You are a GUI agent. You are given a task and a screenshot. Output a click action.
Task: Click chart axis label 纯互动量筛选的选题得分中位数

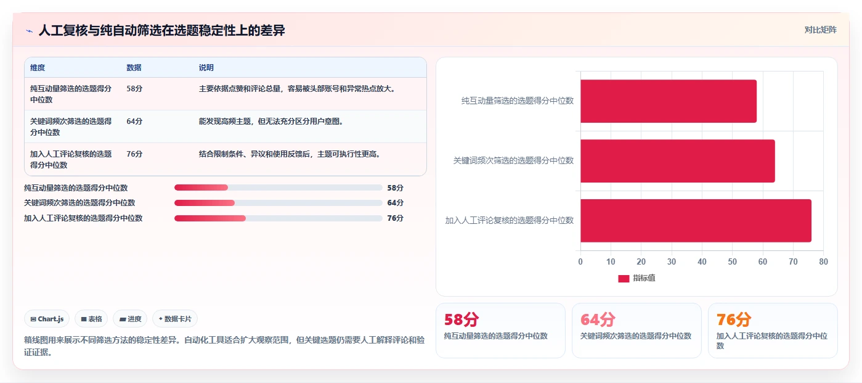click(518, 101)
